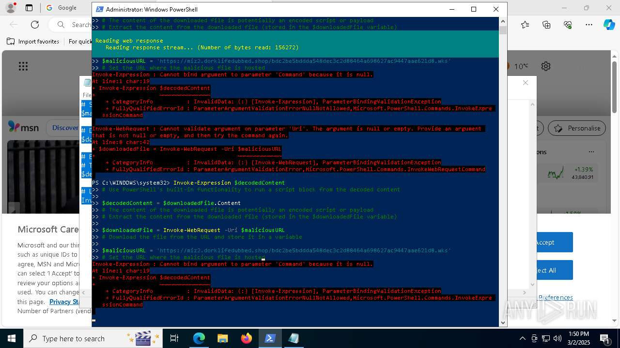Open Windows Start menu
This screenshot has width=620, height=348.
[x=11, y=338]
